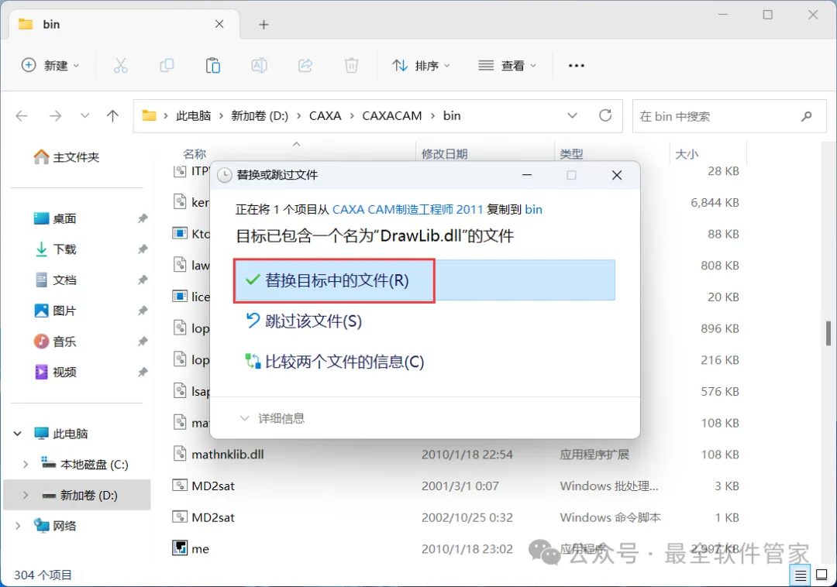
Task: Select the MD2sat batch file dated 2001/3/1
Action: coord(456,486)
